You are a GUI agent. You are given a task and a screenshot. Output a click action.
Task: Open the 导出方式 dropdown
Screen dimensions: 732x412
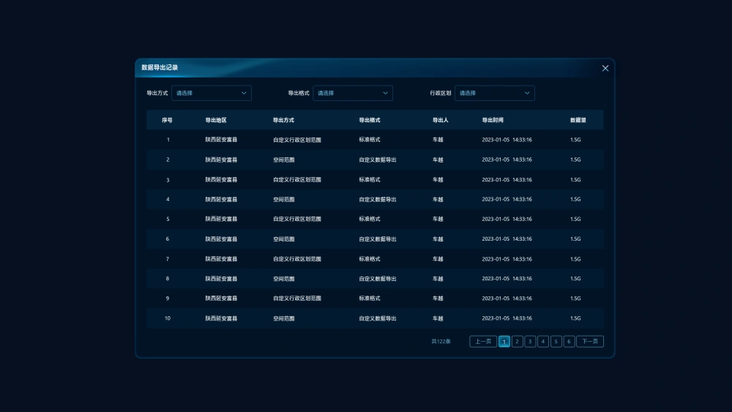click(x=212, y=93)
